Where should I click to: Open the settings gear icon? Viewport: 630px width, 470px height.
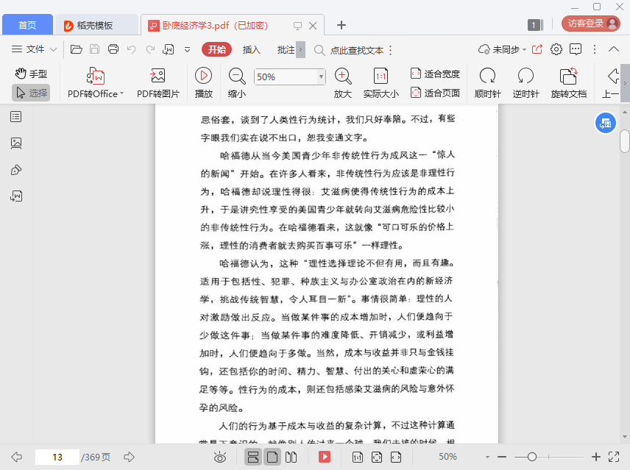[556, 49]
